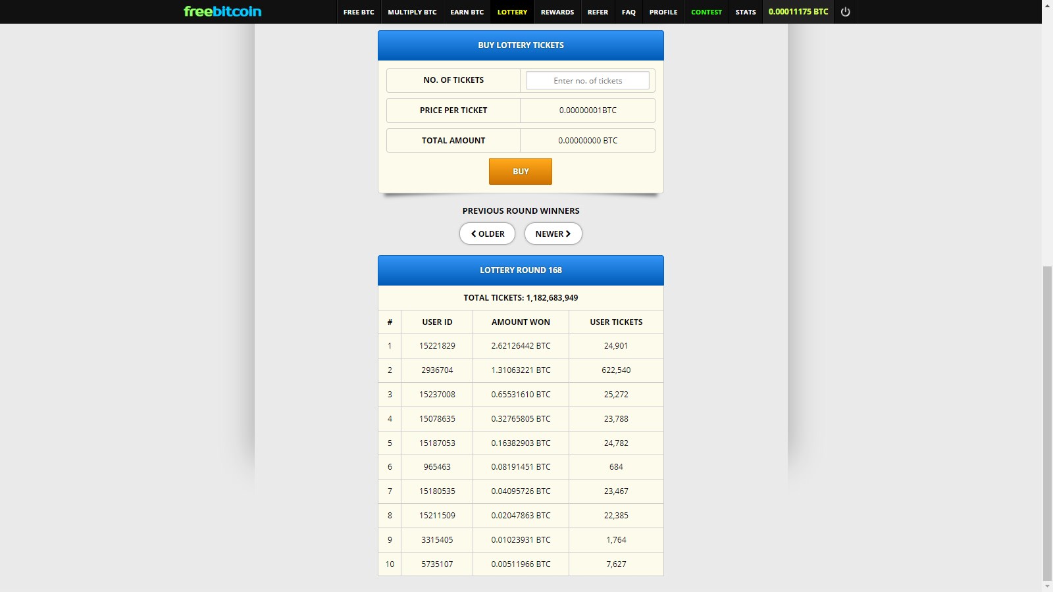Viewport: 1053px width, 592px height.
Task: Go to the REFER section
Action: point(598,11)
